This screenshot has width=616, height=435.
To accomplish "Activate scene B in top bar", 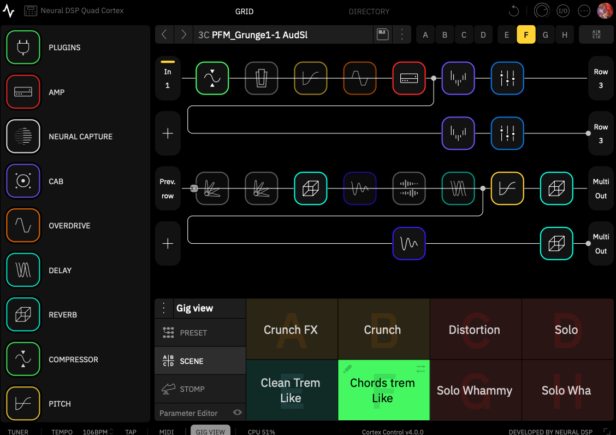I will pos(445,34).
